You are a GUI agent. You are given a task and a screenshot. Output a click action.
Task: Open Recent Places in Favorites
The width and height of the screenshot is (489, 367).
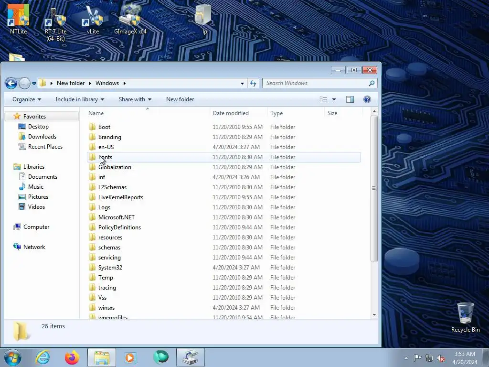[x=45, y=146]
